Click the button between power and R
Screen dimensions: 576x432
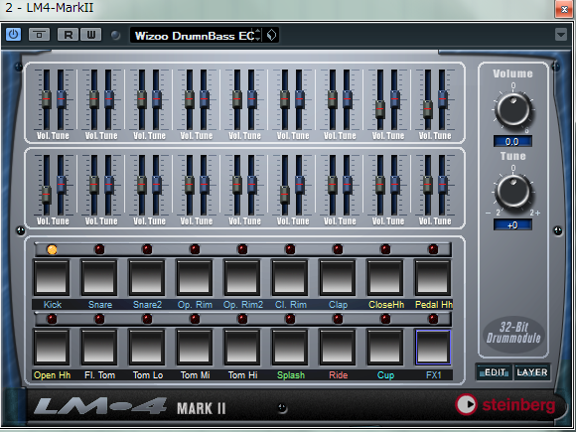[x=39, y=35]
